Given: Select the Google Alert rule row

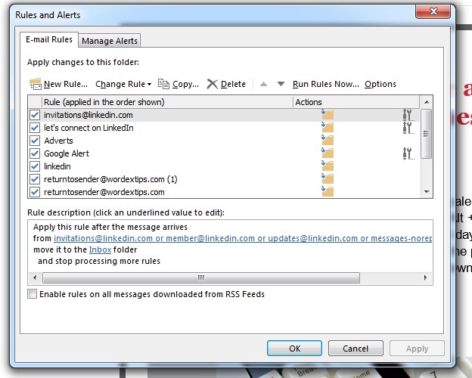Looking at the screenshot, I should [224, 153].
